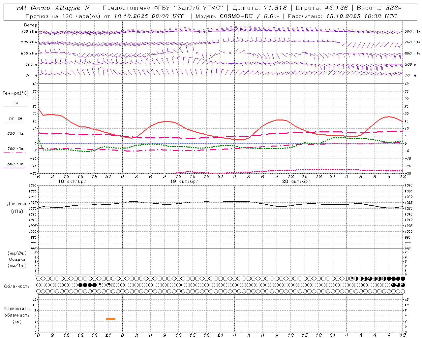
Task: Click the Тем-ра(°C) axis label
Action: click(x=15, y=93)
